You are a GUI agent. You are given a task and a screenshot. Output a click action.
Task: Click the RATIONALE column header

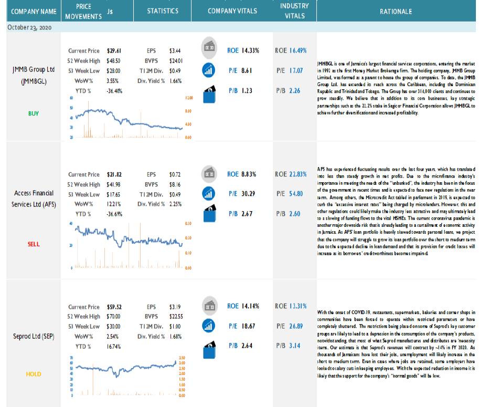(396, 11)
